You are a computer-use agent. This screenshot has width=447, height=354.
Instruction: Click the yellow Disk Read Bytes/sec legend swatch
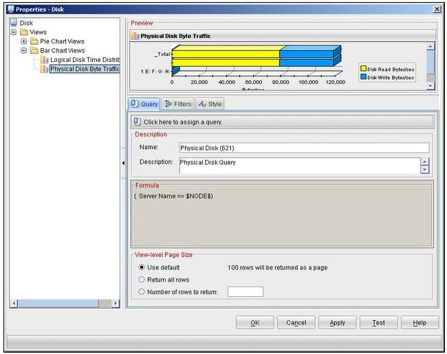point(363,69)
